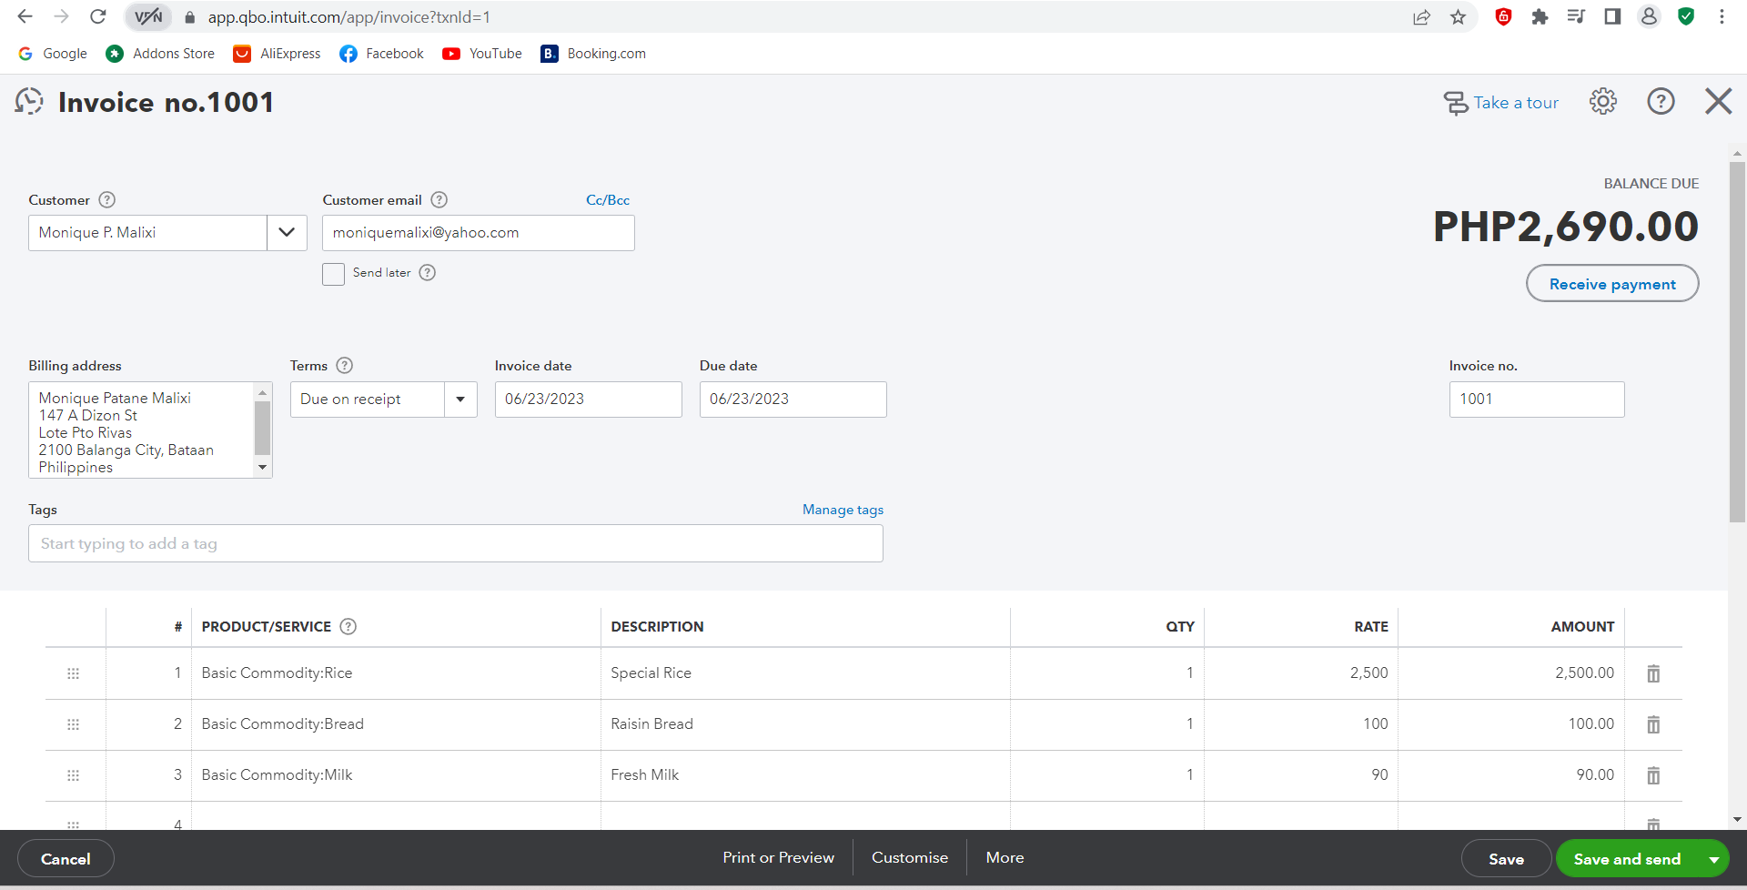Open the Cc/Bcc link

pos(608,200)
